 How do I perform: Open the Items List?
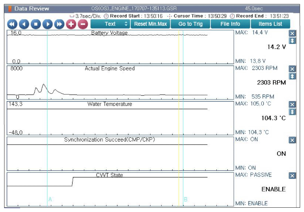(x=271, y=24)
